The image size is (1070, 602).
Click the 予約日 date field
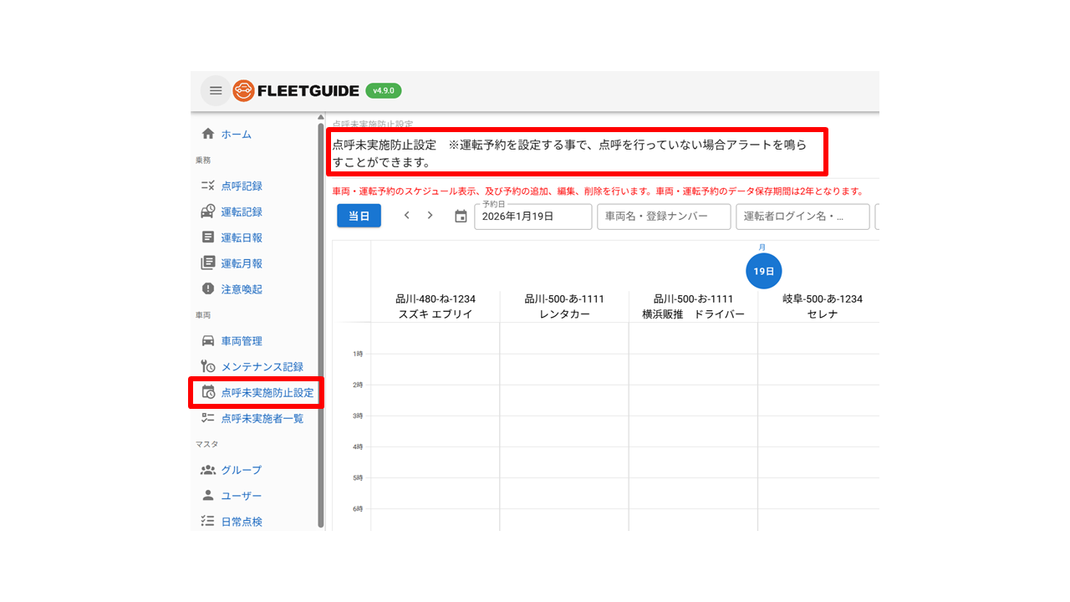[532, 217]
